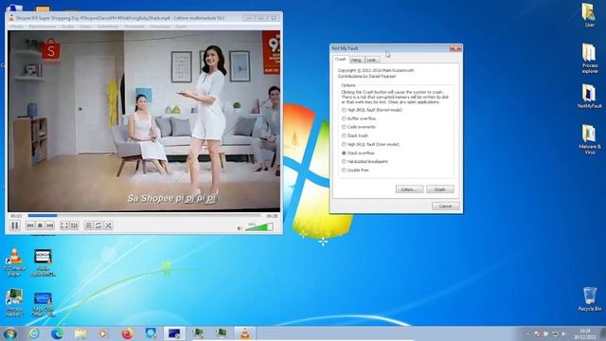The width and height of the screenshot is (606, 341).
Task: Open the VLC Strumenti menu
Action: pos(134,27)
